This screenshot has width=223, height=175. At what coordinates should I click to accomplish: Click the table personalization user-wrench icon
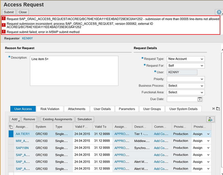pyautogui.click(x=210, y=119)
